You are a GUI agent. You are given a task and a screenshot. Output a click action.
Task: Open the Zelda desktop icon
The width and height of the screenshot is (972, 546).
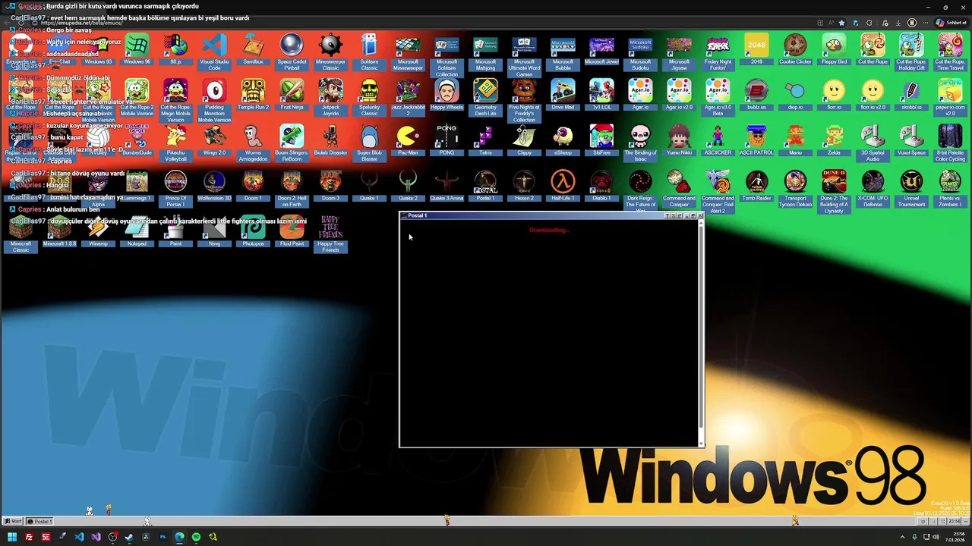point(834,140)
